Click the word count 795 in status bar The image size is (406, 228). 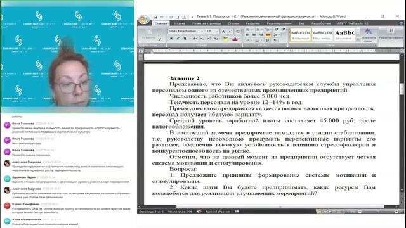[x=180, y=212]
